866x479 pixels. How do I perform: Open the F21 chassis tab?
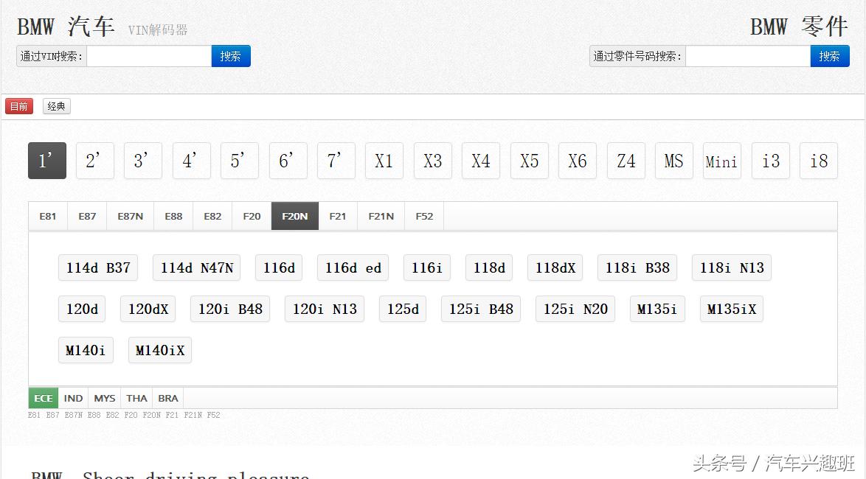[x=338, y=217]
